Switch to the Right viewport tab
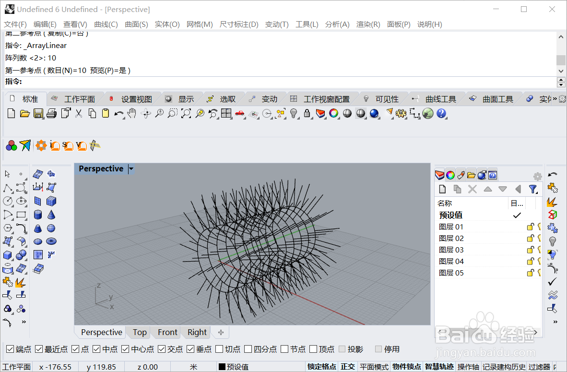The height and width of the screenshot is (372, 567). click(197, 332)
